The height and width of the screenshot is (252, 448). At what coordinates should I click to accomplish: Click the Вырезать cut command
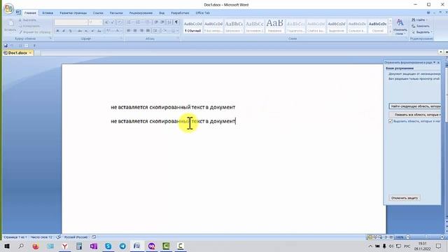pos(28,20)
